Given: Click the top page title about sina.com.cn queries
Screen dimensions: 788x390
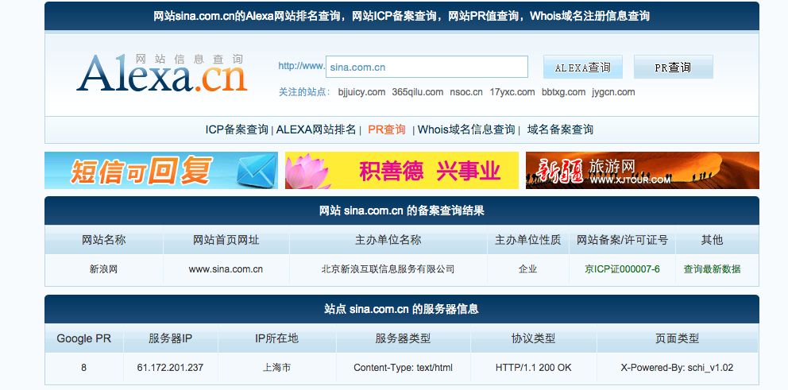Looking at the screenshot, I should tap(401, 16).
